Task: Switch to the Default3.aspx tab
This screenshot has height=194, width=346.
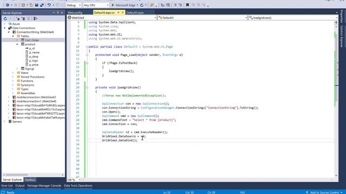Action: tap(135, 13)
